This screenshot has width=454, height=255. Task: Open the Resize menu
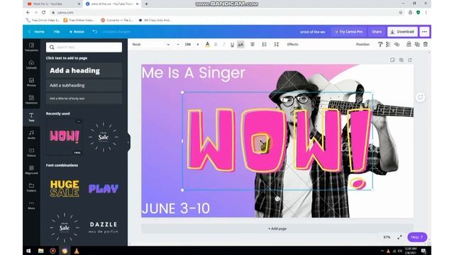(x=77, y=31)
